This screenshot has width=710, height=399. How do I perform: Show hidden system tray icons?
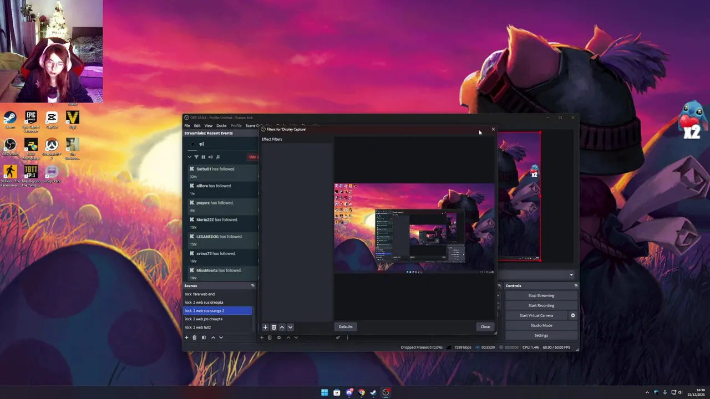pyautogui.click(x=647, y=392)
